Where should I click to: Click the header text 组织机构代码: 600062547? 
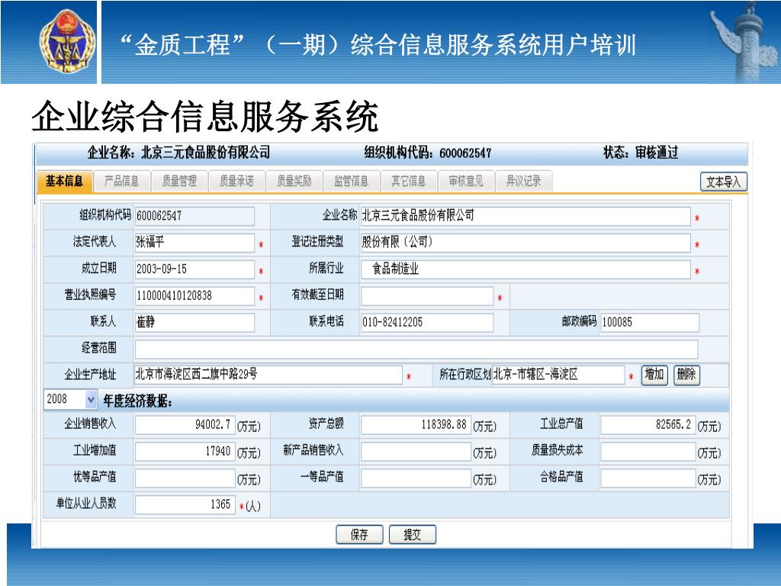point(428,153)
